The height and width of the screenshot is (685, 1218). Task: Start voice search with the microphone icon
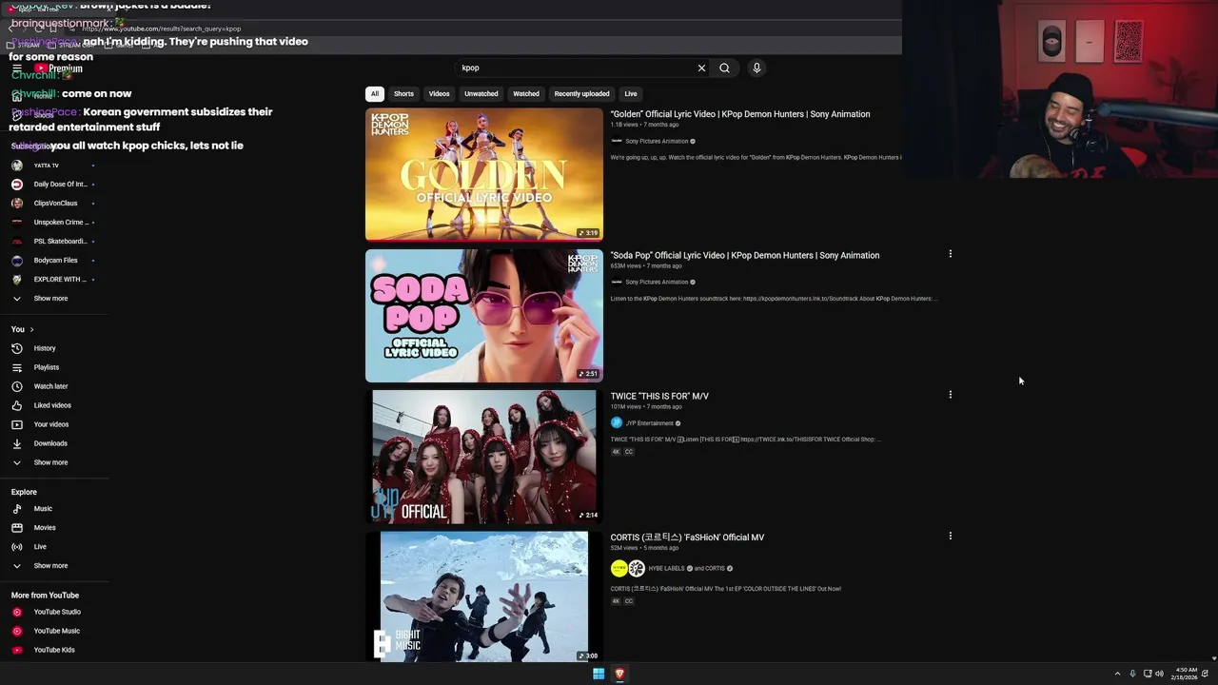(756, 68)
